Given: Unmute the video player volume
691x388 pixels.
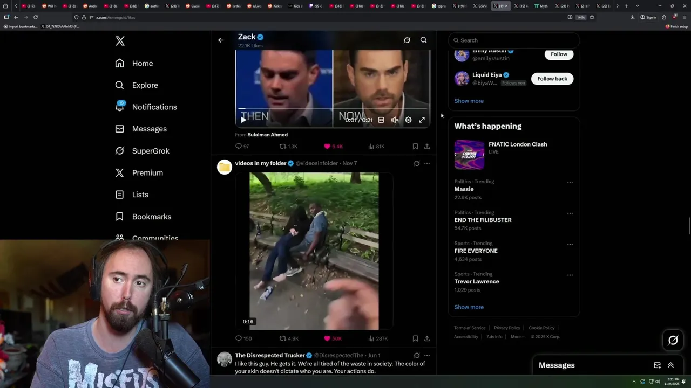Looking at the screenshot, I should coord(395,120).
